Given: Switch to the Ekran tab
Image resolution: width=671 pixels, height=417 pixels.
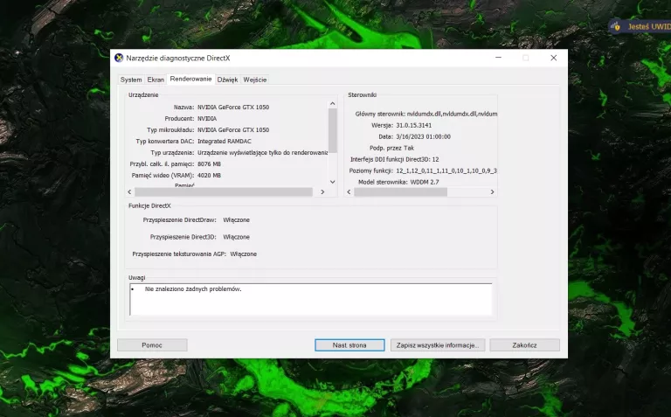Looking at the screenshot, I should [156, 80].
